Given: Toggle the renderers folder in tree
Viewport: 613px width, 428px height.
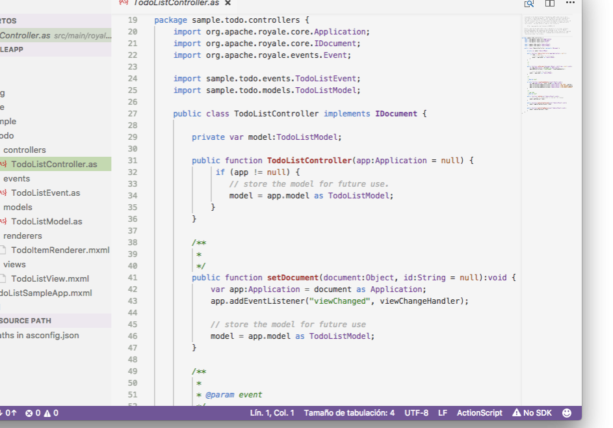Looking at the screenshot, I should [22, 235].
